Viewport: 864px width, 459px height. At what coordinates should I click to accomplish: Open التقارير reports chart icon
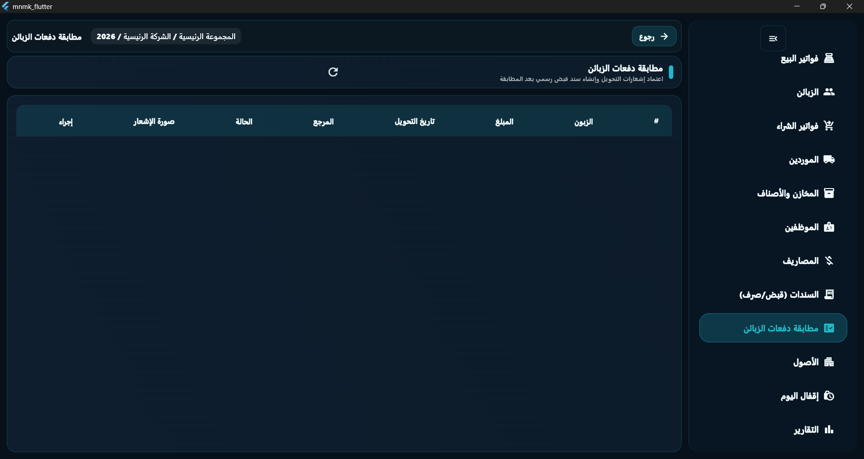pyautogui.click(x=829, y=430)
